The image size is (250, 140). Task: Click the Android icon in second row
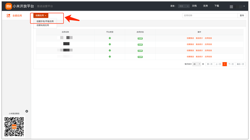point(110,44)
